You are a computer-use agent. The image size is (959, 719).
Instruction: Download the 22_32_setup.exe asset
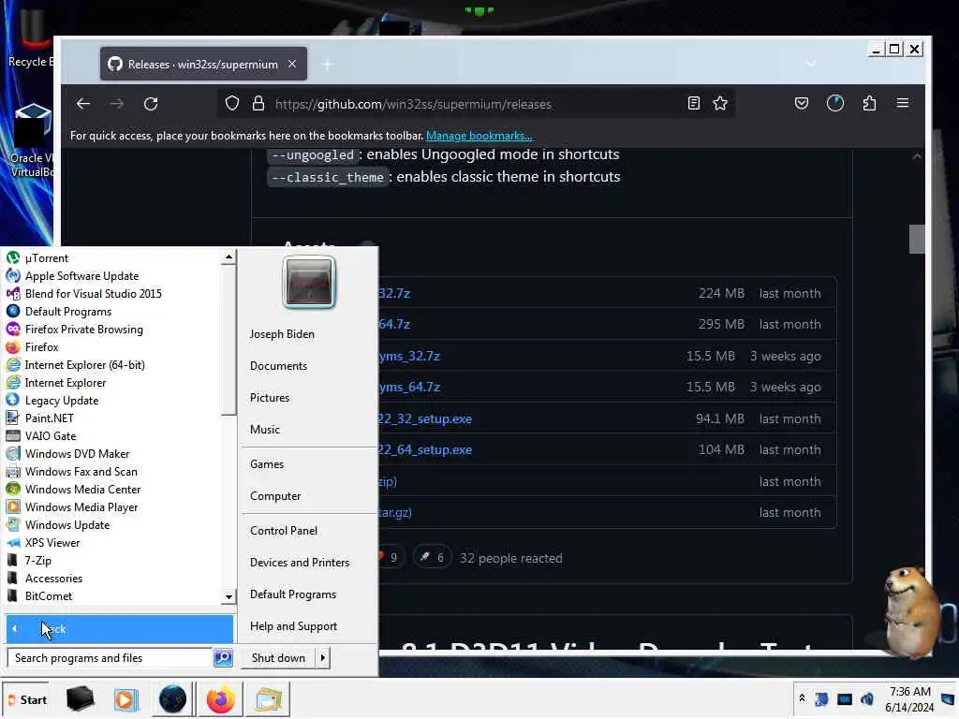[424, 418]
